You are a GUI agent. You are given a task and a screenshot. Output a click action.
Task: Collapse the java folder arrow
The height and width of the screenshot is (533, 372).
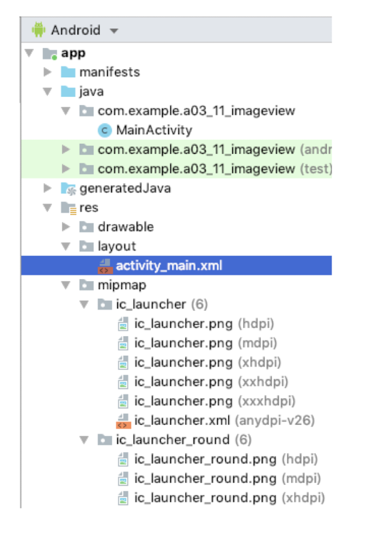(47, 91)
